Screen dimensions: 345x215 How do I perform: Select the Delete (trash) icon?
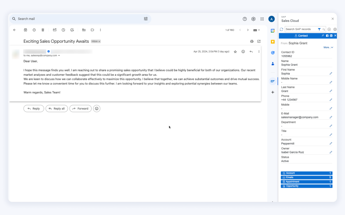coord(43,30)
